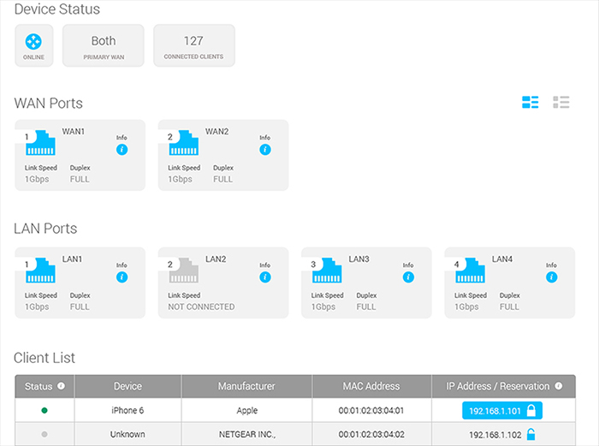This screenshot has height=446, width=599.
Task: Click IP address 192.168.1.102 text
Action: [x=495, y=435]
